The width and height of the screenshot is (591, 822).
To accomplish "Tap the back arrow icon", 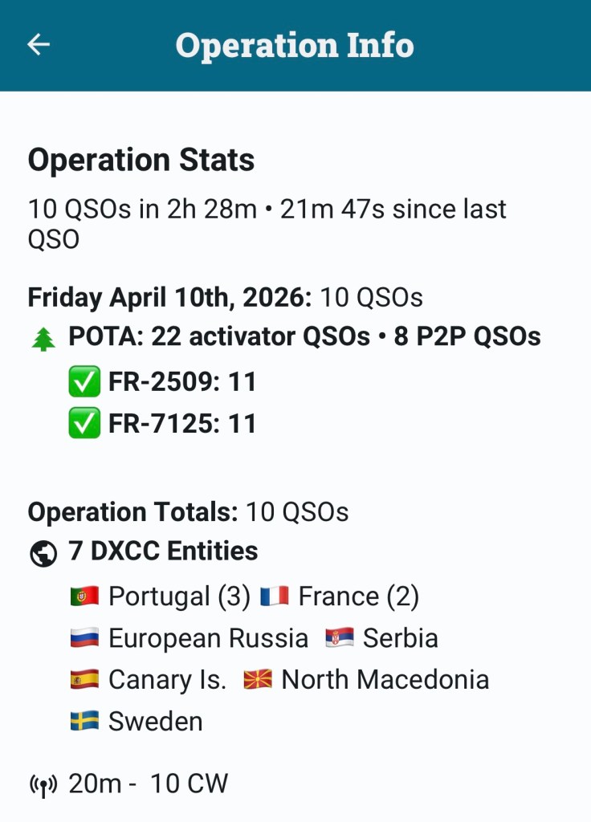I will [x=39, y=45].
